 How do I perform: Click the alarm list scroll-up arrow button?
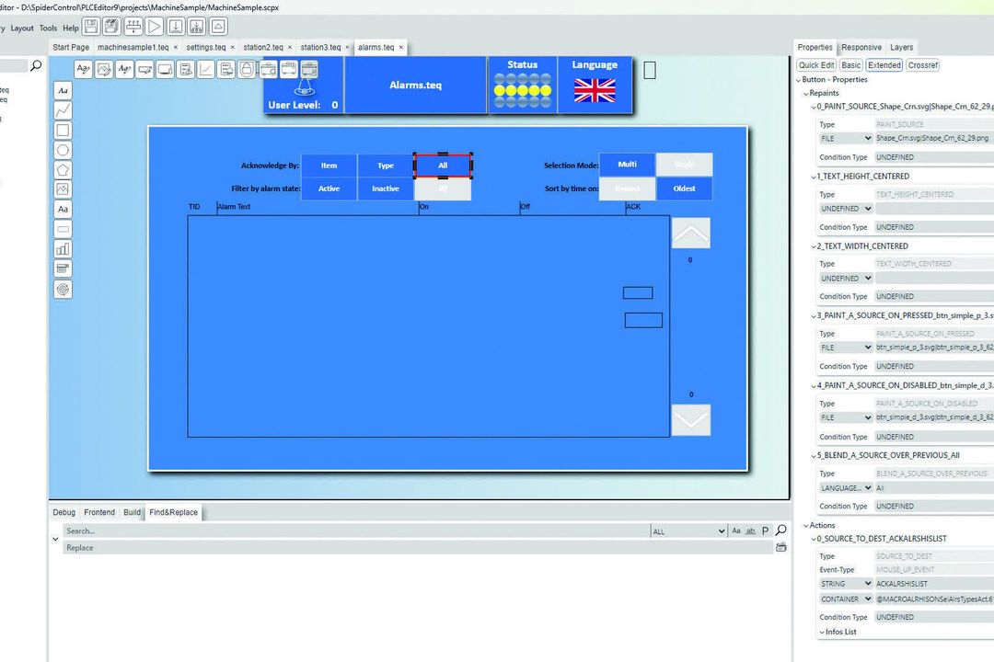pyautogui.click(x=690, y=234)
